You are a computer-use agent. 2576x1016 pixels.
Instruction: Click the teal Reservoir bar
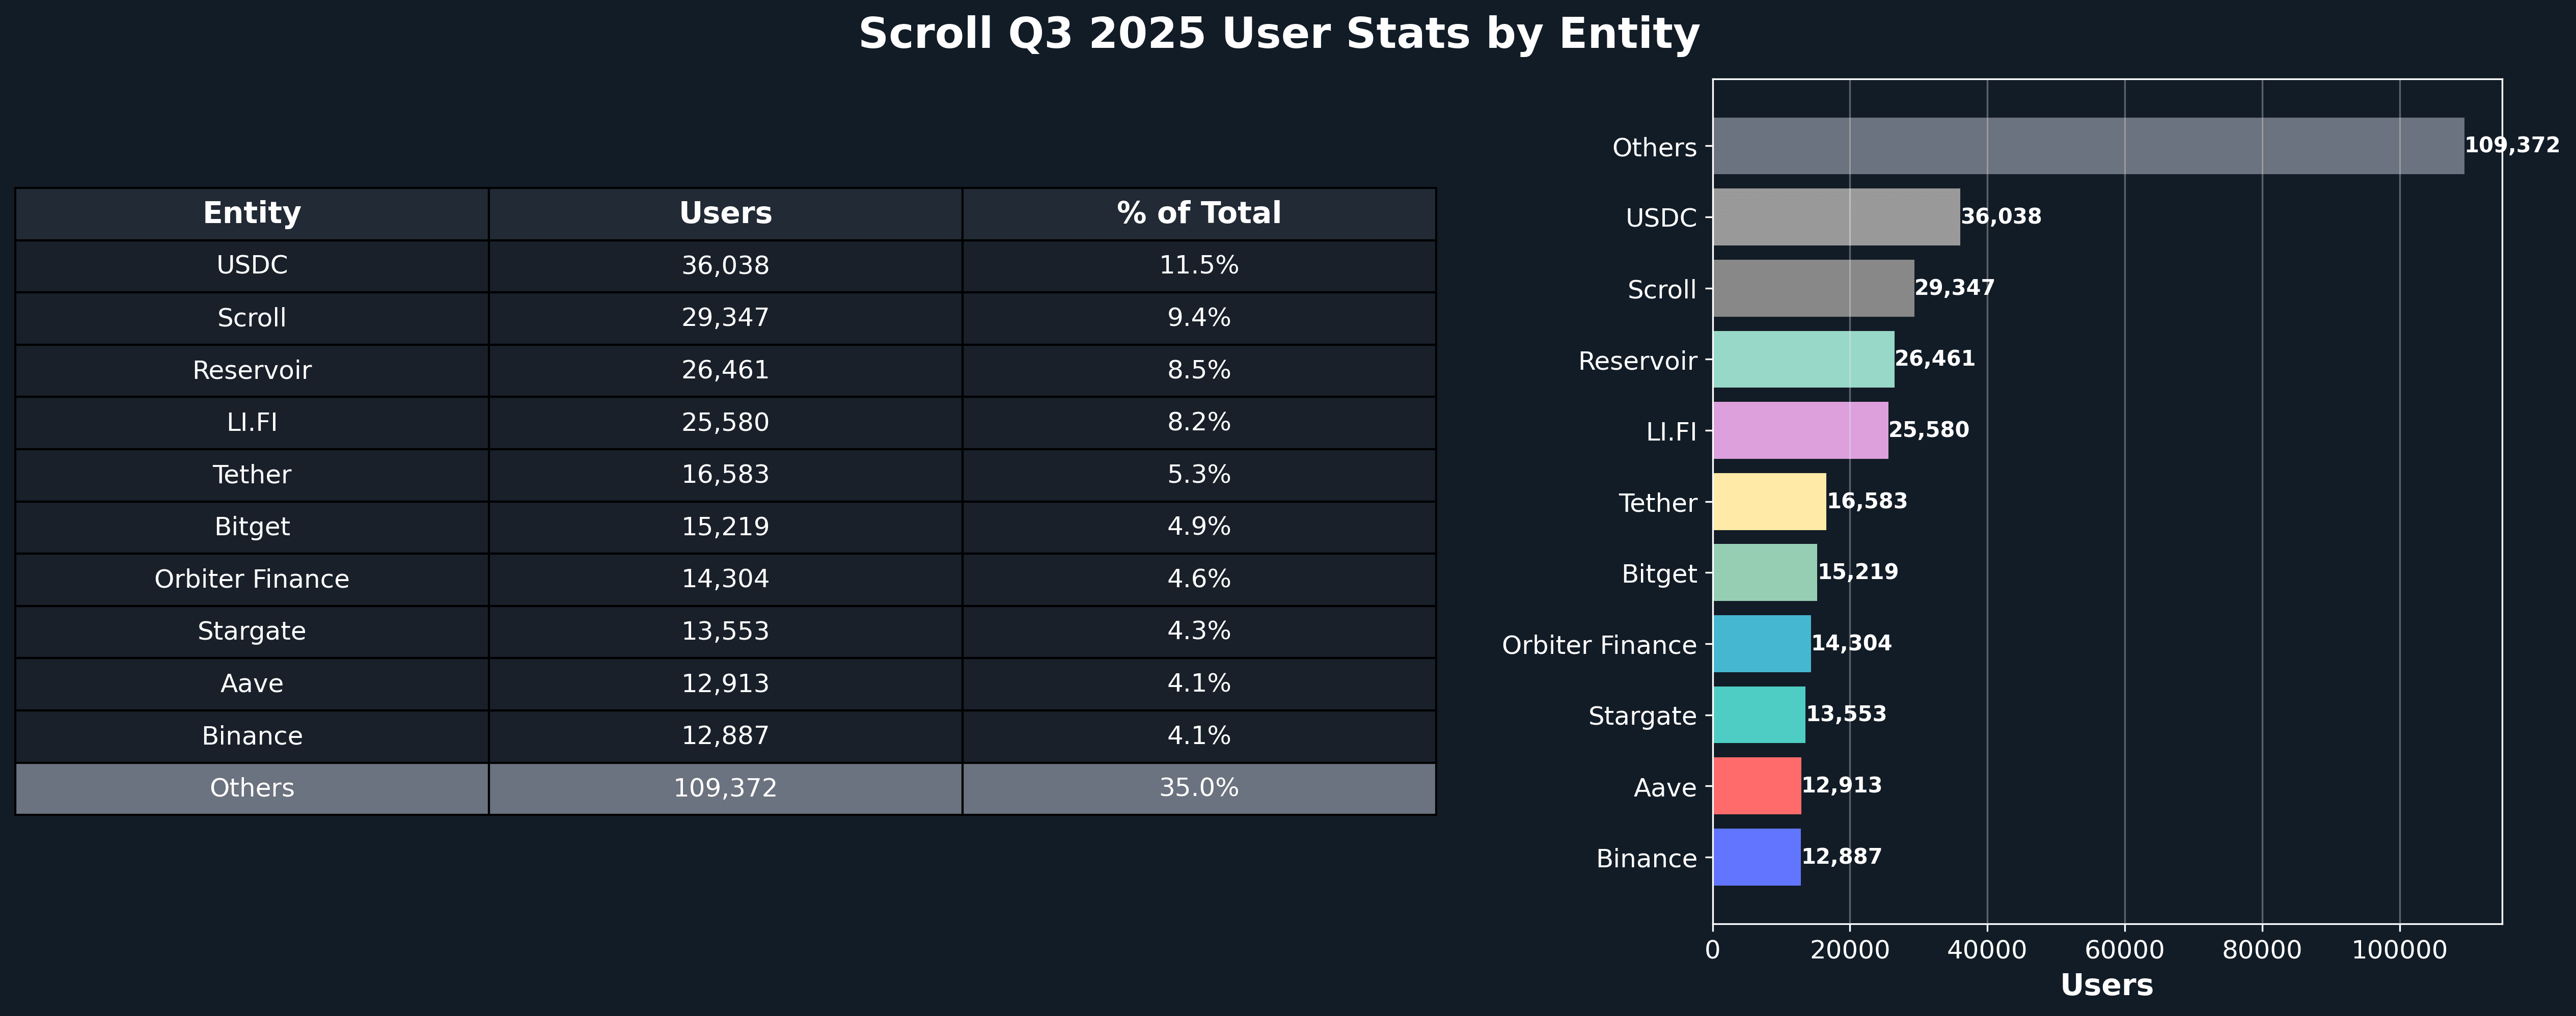(1803, 360)
